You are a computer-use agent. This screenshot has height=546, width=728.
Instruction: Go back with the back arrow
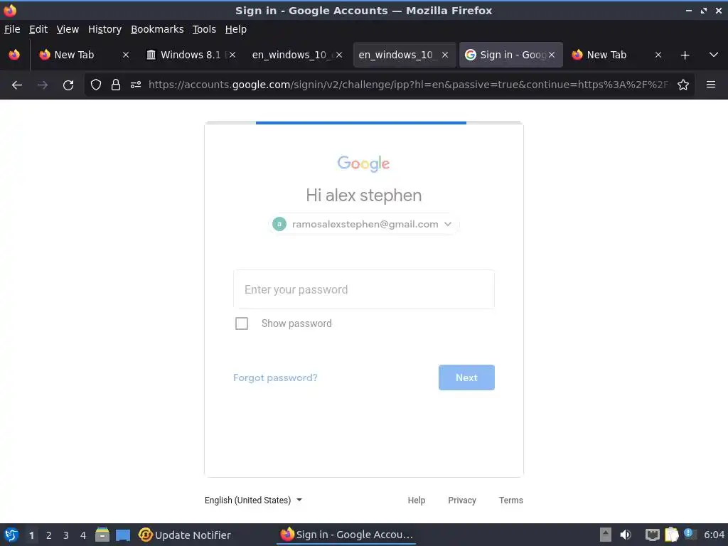(x=17, y=85)
